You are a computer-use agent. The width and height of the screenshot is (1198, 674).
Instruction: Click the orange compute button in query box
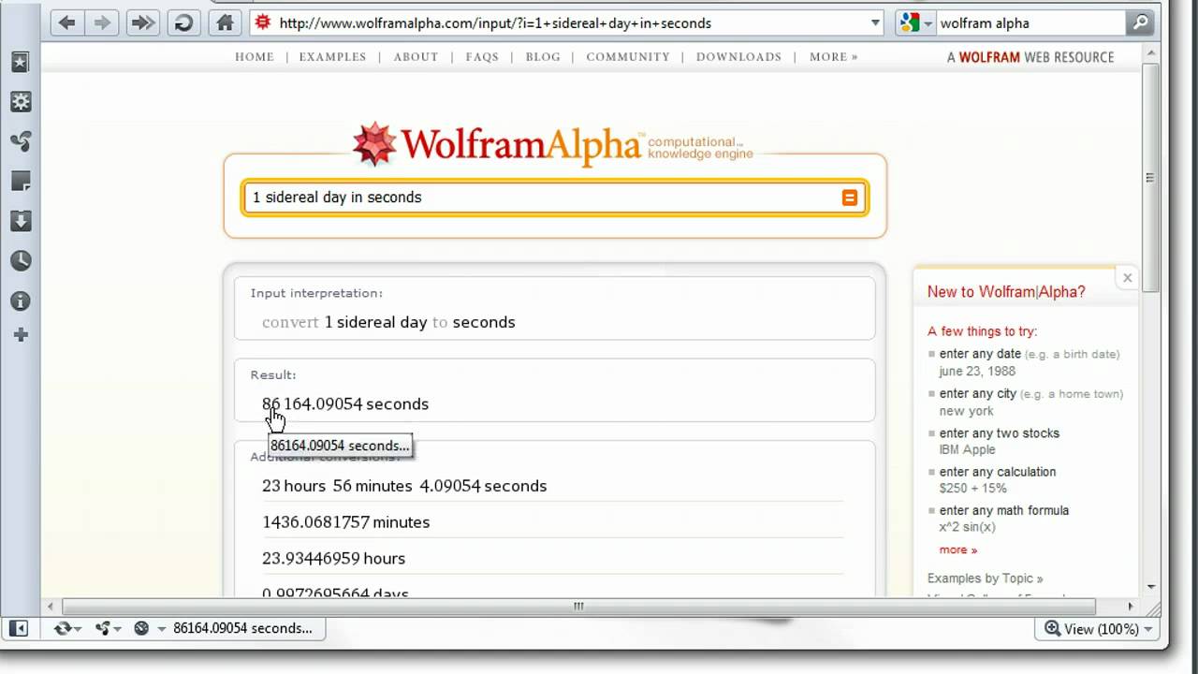click(850, 198)
